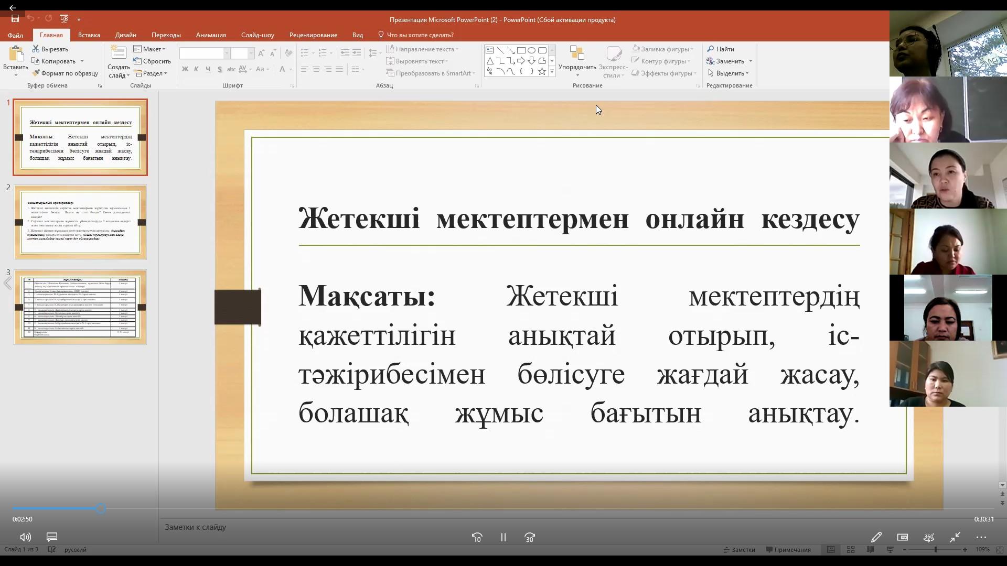Exit full screen in the video player
The image size is (1007, 566).
[x=955, y=537]
